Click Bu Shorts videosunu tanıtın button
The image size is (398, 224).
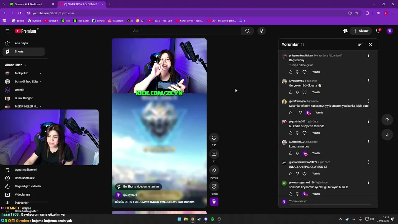[138, 187]
